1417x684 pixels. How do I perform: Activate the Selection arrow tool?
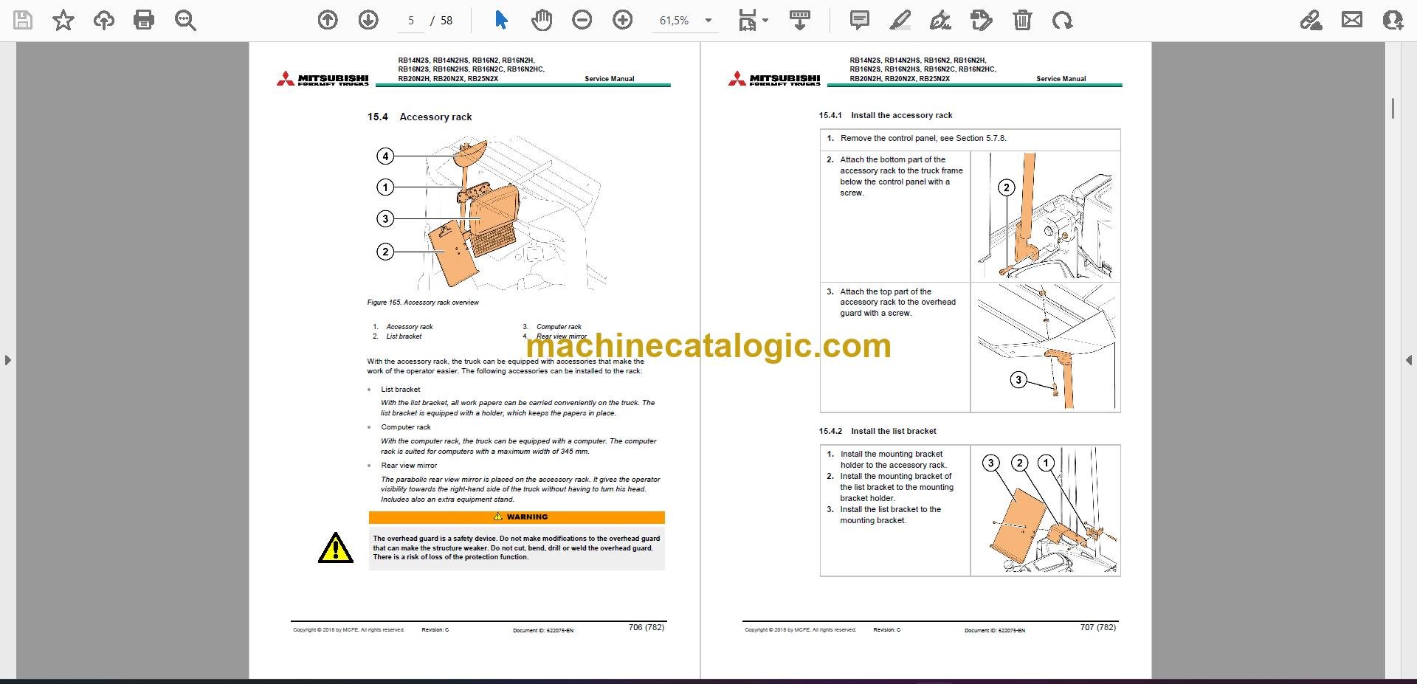[501, 20]
